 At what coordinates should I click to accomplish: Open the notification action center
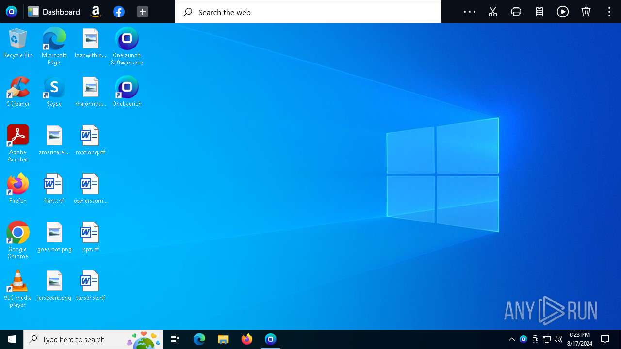(x=605, y=339)
